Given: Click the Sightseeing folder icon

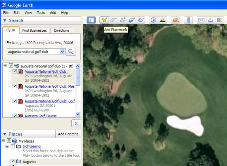Looking at the screenshot, I should click(18, 146).
